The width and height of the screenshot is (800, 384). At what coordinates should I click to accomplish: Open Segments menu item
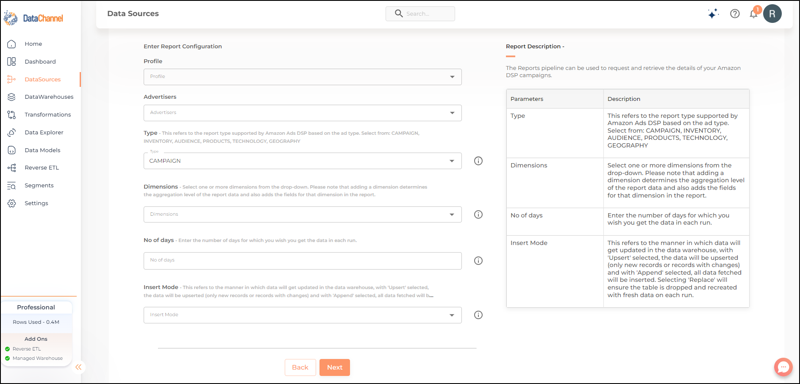pyautogui.click(x=39, y=186)
